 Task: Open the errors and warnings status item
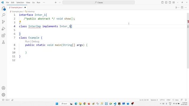coord(6,100)
